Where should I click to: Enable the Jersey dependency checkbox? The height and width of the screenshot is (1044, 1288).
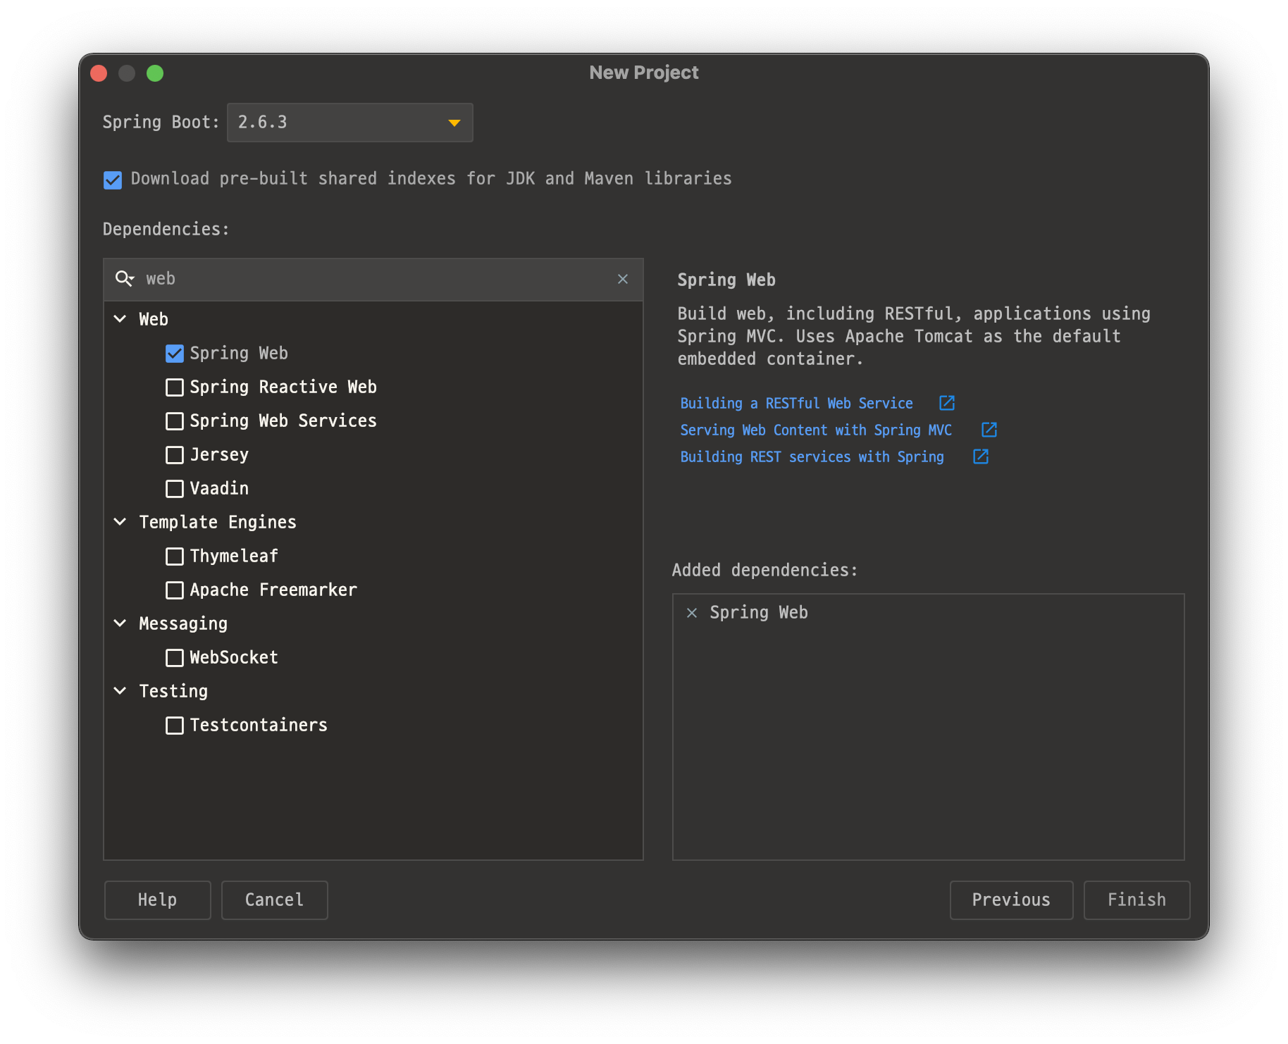point(175,455)
